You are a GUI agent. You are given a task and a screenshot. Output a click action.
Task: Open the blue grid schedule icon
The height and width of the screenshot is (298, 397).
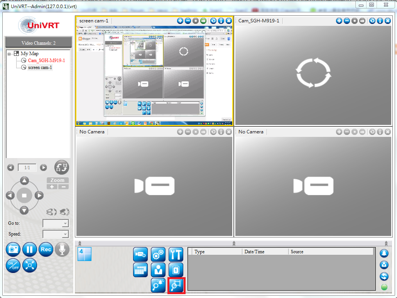pos(140,270)
